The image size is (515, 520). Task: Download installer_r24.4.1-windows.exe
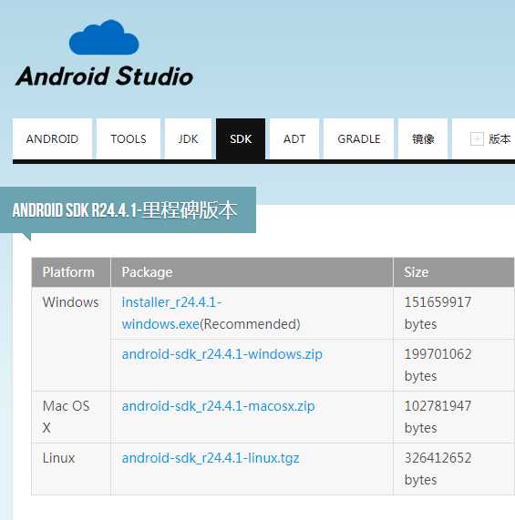pos(171,313)
